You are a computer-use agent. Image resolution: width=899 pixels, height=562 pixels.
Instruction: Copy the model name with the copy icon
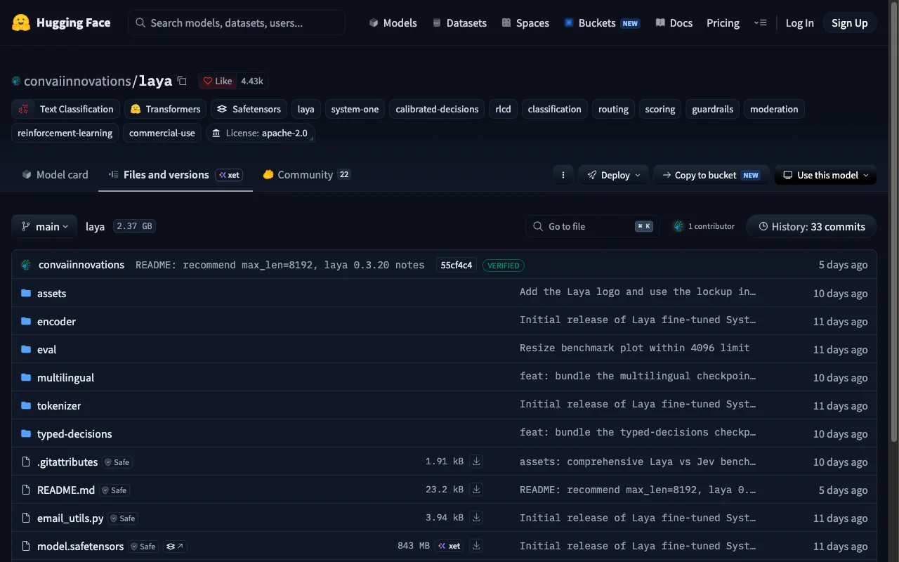click(182, 81)
